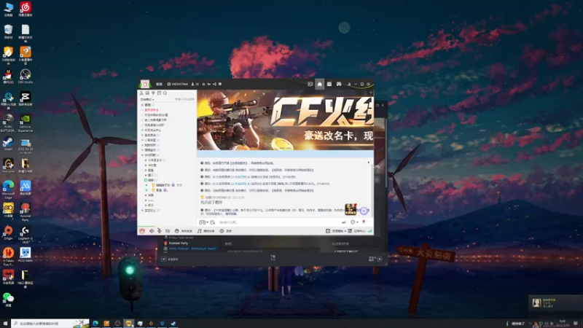Open Steam desktop shortcut
The image size is (583, 328).
click(x=8, y=144)
